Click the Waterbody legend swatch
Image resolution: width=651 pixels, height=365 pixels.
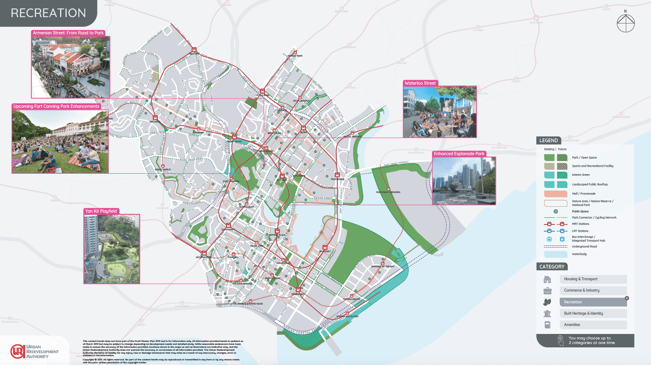[x=556, y=254]
